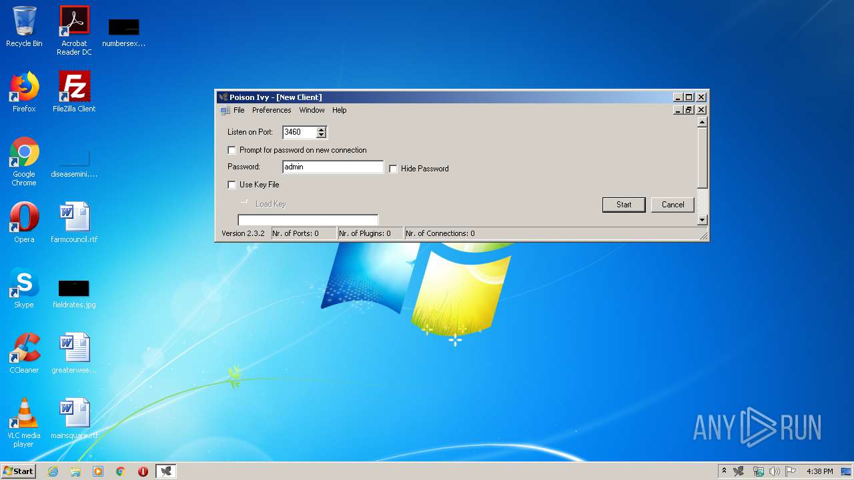Click the network tray icon
854x480 pixels.
click(x=758, y=471)
